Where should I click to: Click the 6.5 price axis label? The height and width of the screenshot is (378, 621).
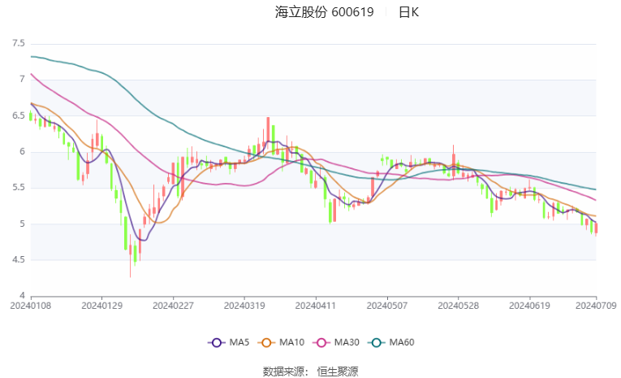19,115
